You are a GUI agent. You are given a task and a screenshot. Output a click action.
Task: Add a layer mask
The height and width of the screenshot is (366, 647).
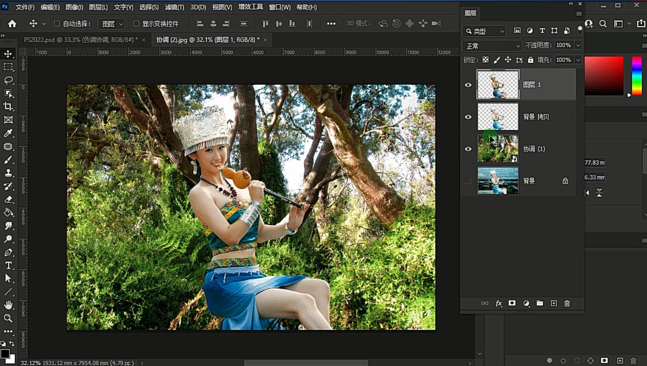(512, 303)
